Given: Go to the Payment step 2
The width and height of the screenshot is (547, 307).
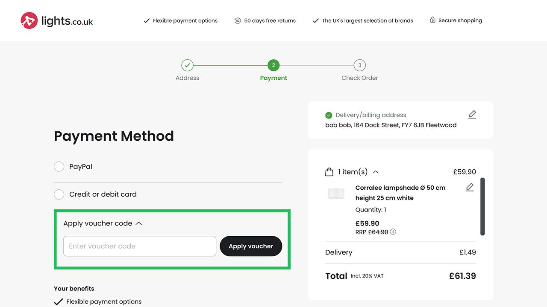Looking at the screenshot, I should click(x=273, y=65).
